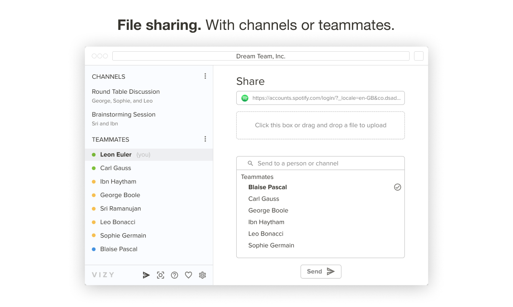The height and width of the screenshot is (307, 513).
Task: Click the search magnifier icon
Action: pos(250,163)
